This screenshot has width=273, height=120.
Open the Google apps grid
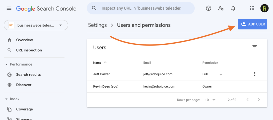tap(252, 9)
